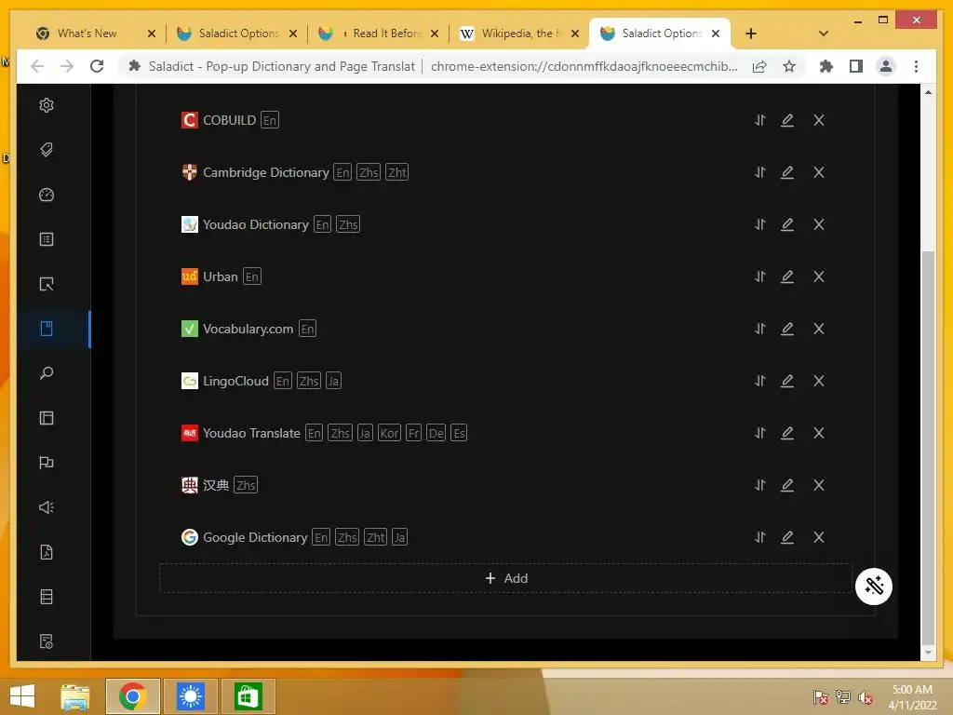Image resolution: width=953 pixels, height=715 pixels.
Task: Edit the Youdao Dictionary settings
Action: [x=787, y=224]
